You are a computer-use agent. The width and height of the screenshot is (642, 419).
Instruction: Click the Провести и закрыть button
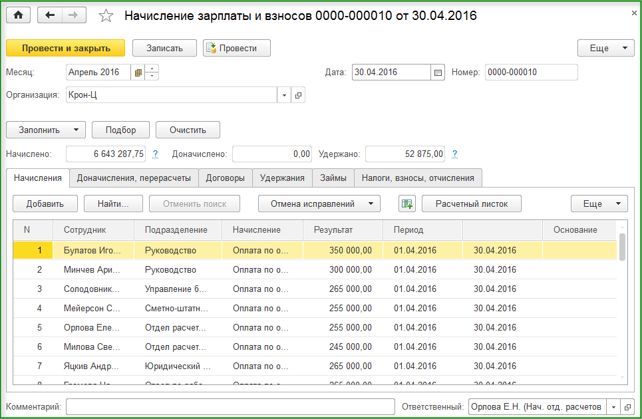tap(65, 48)
